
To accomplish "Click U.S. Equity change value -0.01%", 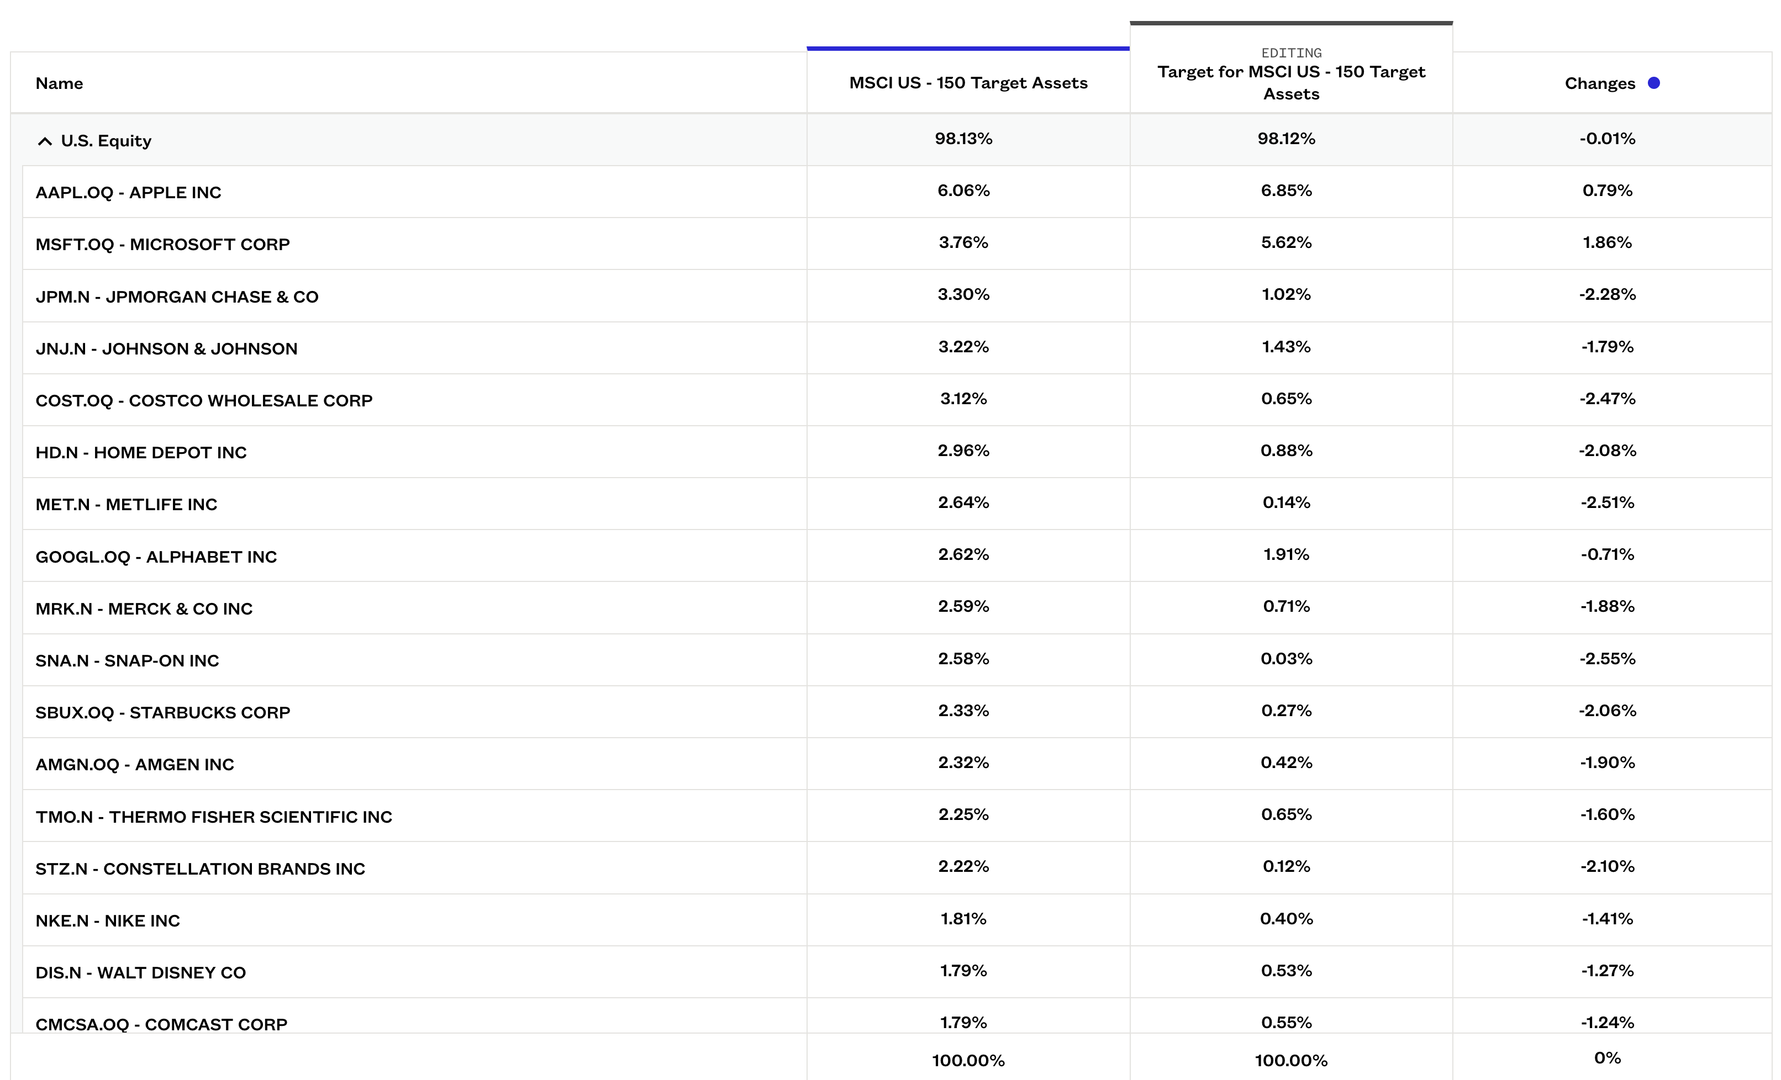I will 1607,139.
